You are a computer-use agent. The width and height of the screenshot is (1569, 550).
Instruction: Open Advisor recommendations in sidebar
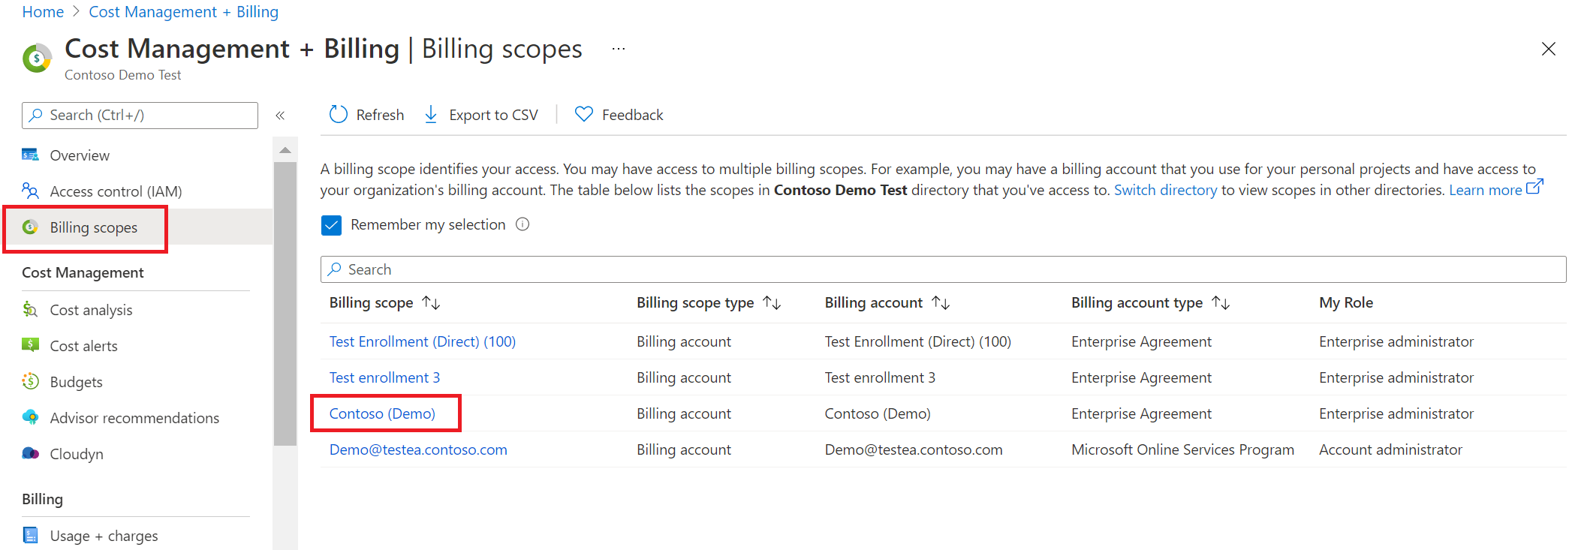[x=134, y=418]
